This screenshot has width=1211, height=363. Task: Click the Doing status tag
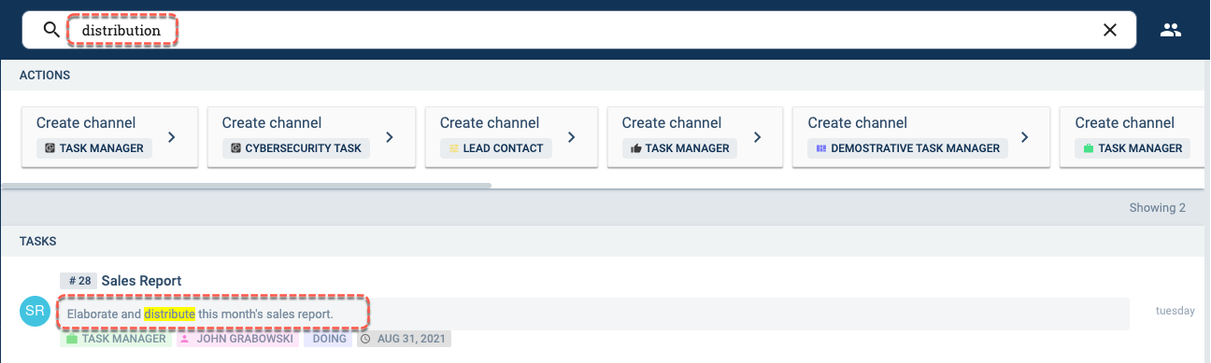pos(327,339)
